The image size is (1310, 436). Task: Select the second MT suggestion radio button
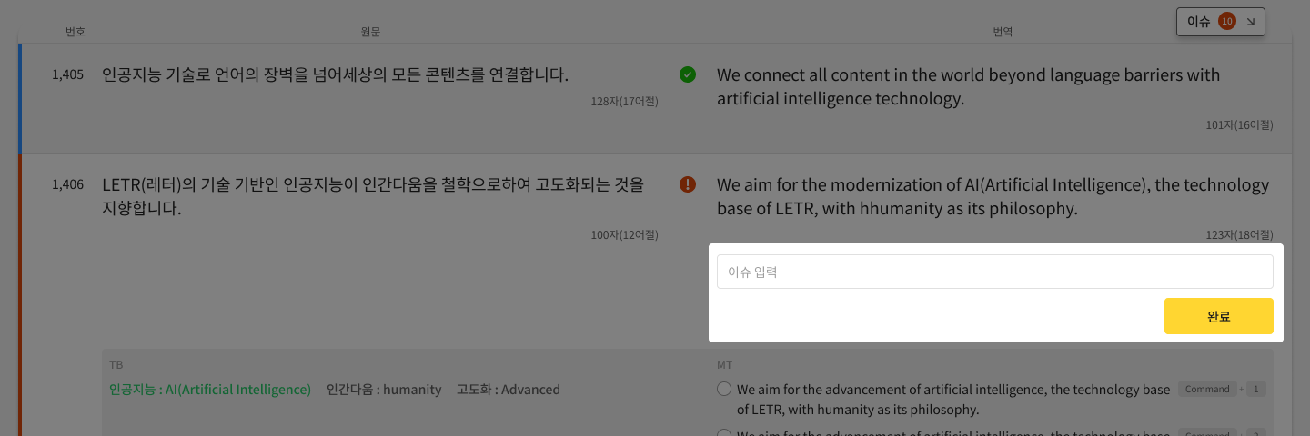pyautogui.click(x=724, y=433)
